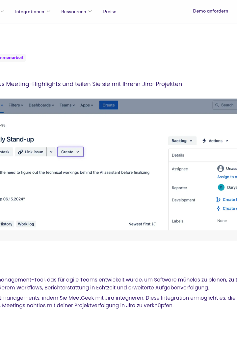Click the Stand-up issue title
The height and width of the screenshot is (356, 237).
point(17,139)
